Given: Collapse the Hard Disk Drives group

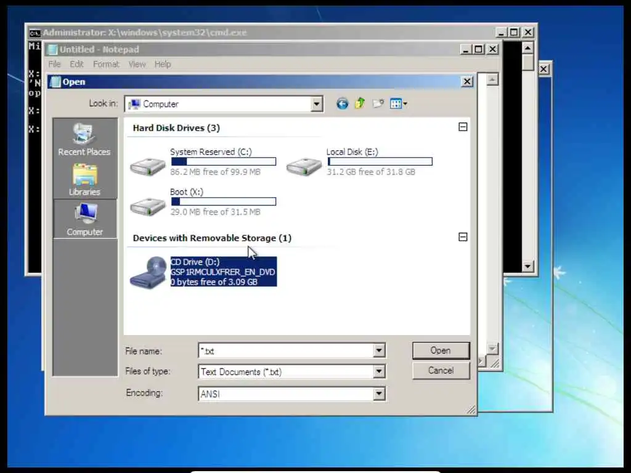Looking at the screenshot, I should pos(463,127).
